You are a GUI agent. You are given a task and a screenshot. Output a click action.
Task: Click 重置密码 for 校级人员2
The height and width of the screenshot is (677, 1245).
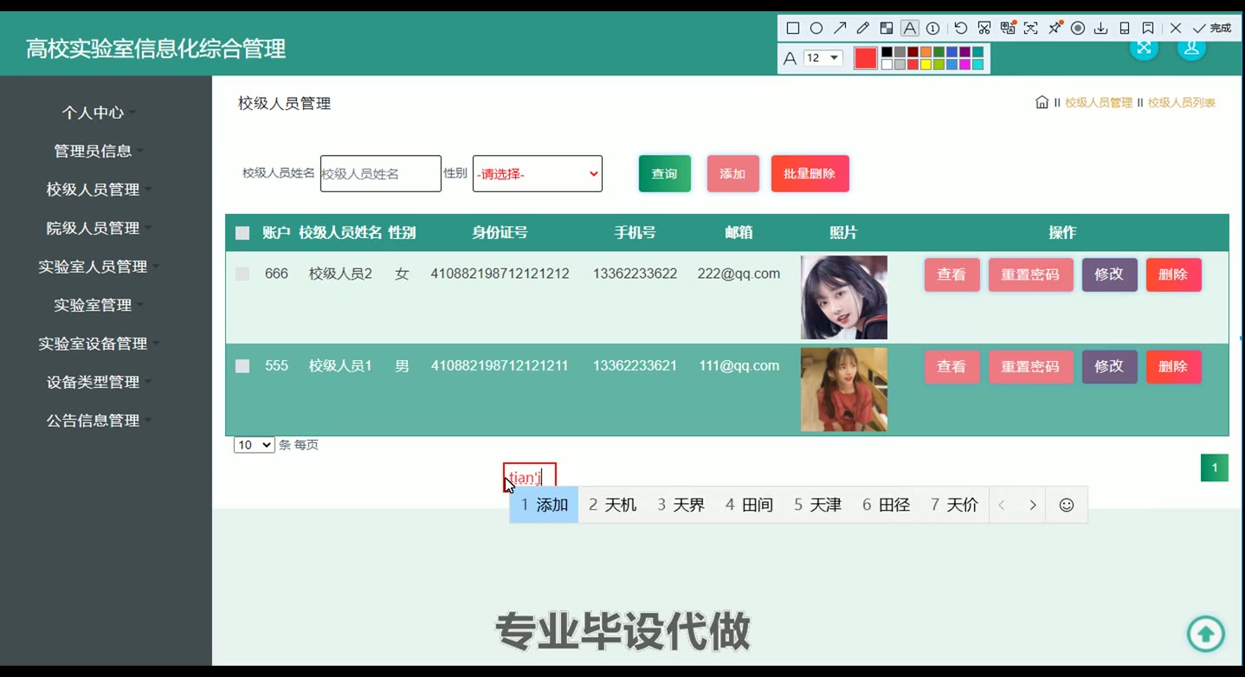(x=1030, y=274)
